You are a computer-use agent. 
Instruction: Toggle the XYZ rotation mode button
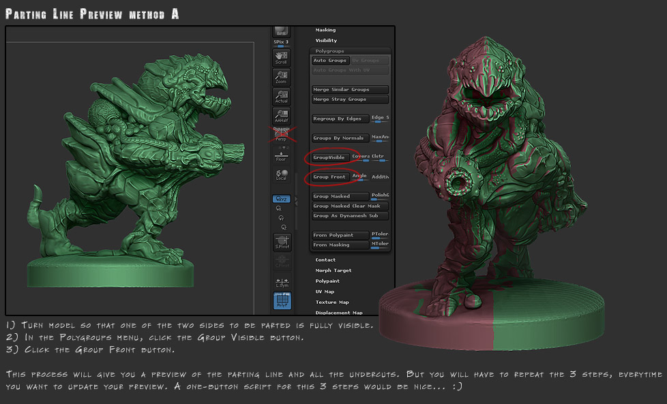pyautogui.click(x=281, y=199)
